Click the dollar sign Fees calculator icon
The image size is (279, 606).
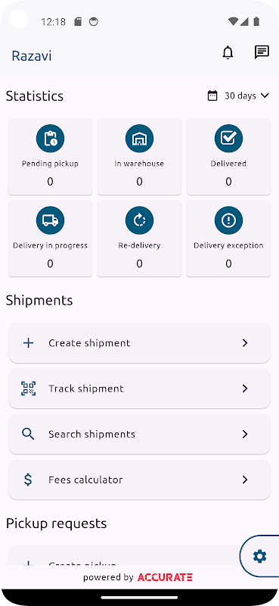(28, 479)
